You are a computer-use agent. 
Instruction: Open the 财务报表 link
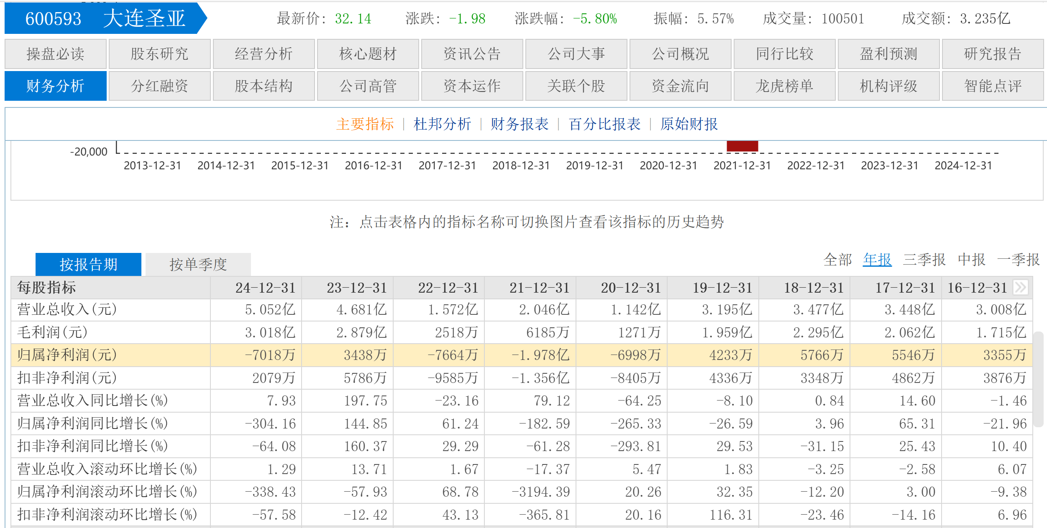tap(519, 124)
